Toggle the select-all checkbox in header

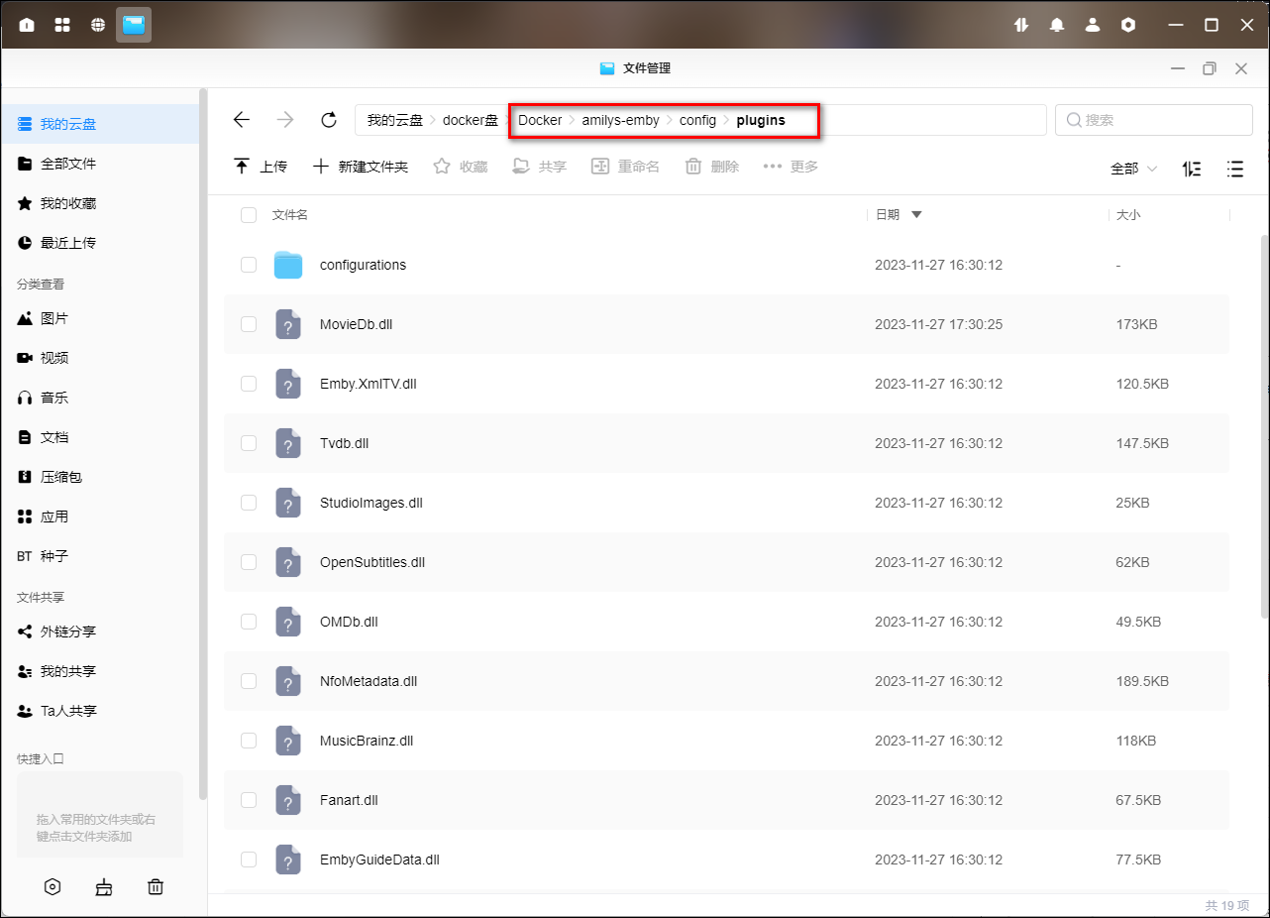coord(249,215)
